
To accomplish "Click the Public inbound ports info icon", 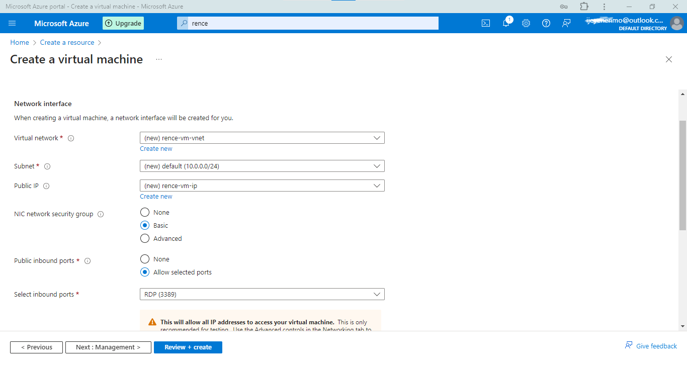I will [88, 261].
